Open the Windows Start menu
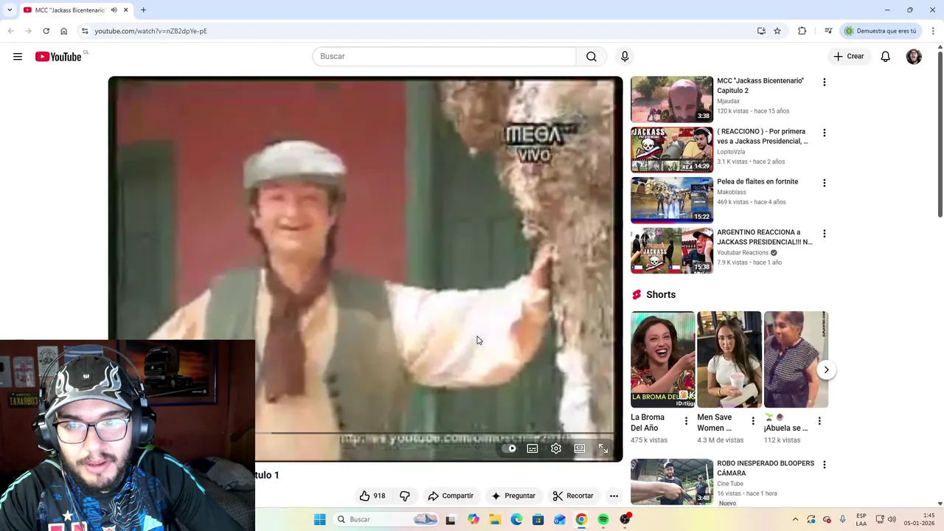Image resolution: width=944 pixels, height=531 pixels. [319, 519]
